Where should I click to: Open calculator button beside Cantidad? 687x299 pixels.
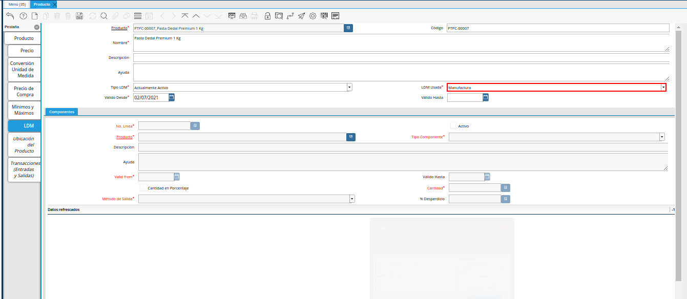point(506,188)
